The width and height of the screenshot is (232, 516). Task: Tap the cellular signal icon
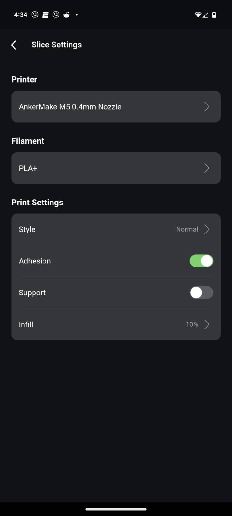pyautogui.click(x=205, y=15)
